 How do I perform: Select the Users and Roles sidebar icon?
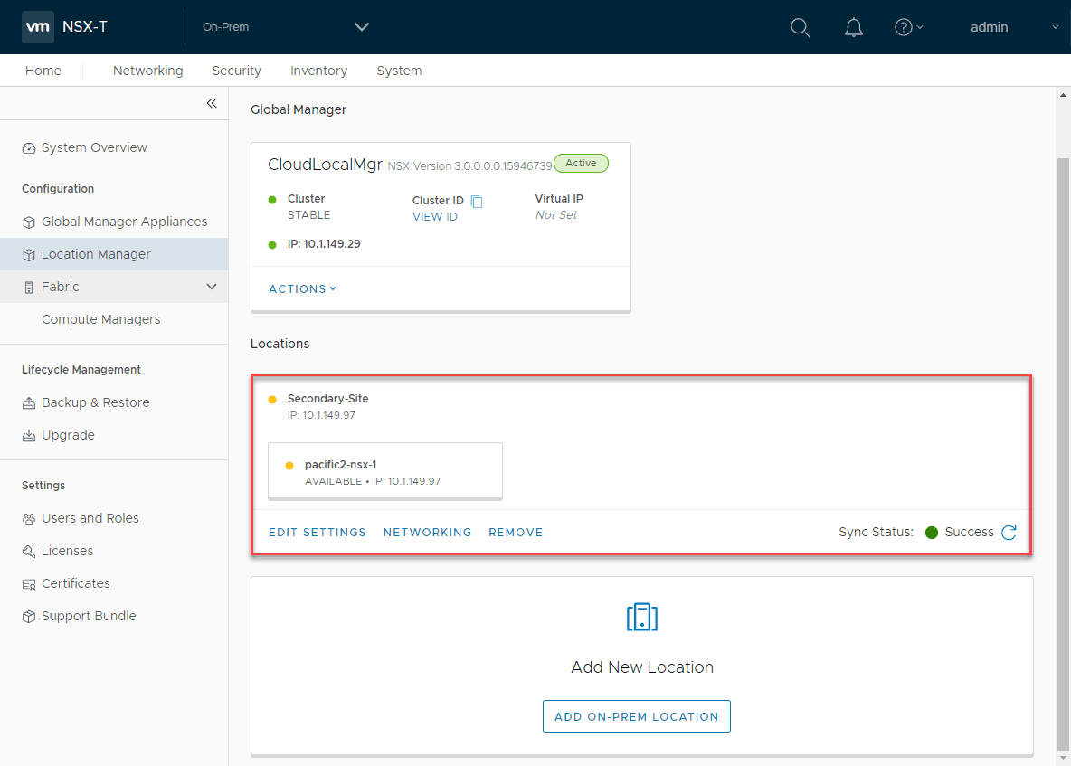[x=28, y=518]
